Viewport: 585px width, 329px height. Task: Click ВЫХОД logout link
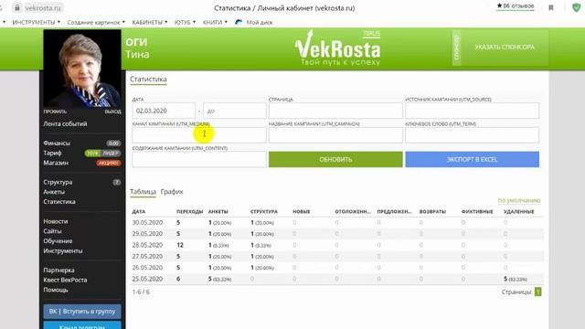[x=112, y=111]
